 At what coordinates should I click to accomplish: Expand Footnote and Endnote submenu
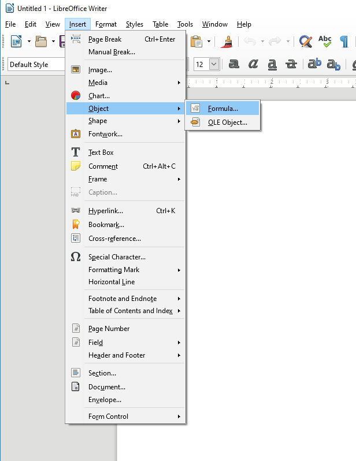(x=125, y=299)
